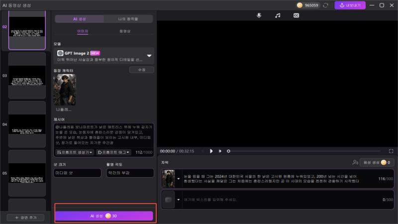Screen dimensions: 398x224
Task: Select scene 03 thumbnail
Action: (x=27, y=76)
